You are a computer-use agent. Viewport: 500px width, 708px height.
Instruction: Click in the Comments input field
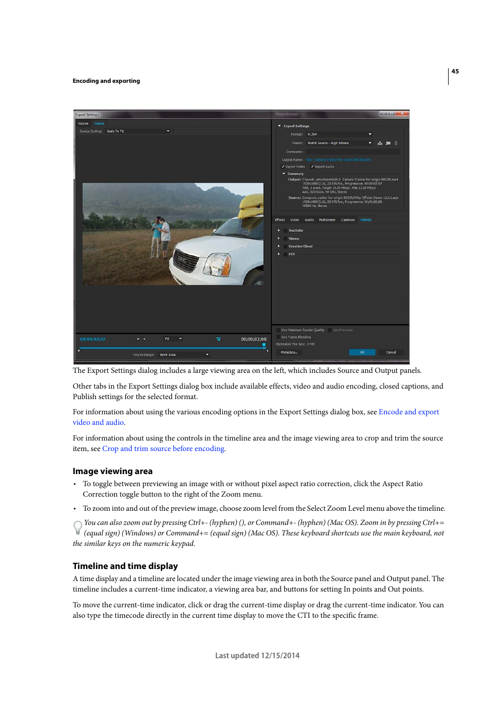click(353, 152)
